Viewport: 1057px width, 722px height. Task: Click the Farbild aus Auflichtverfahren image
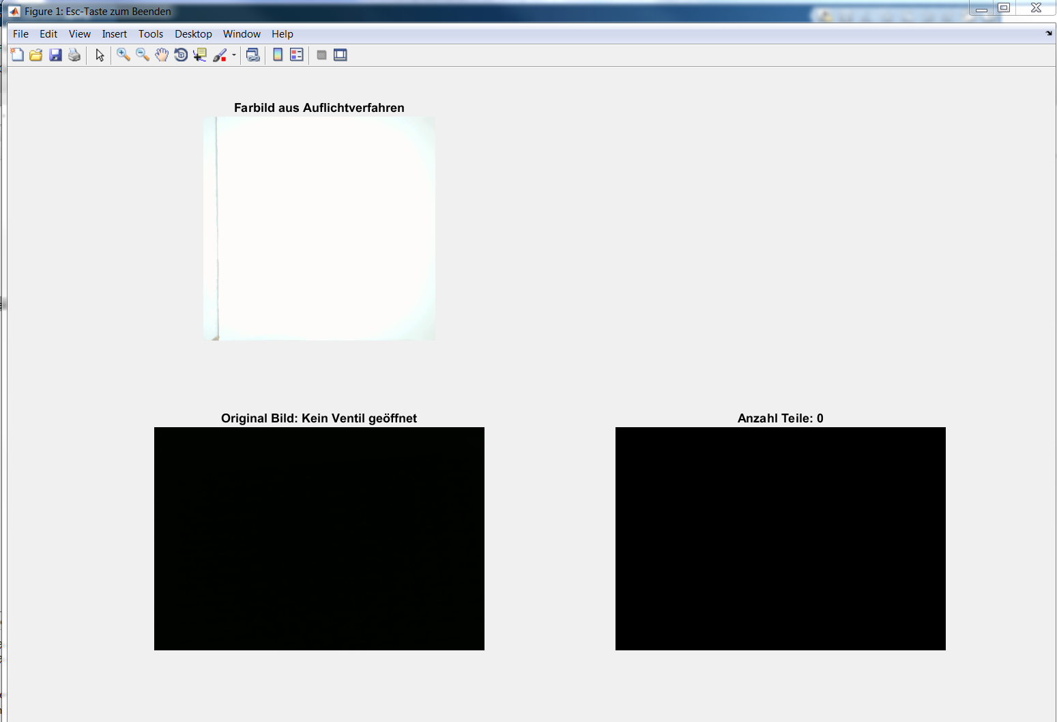[x=319, y=229]
